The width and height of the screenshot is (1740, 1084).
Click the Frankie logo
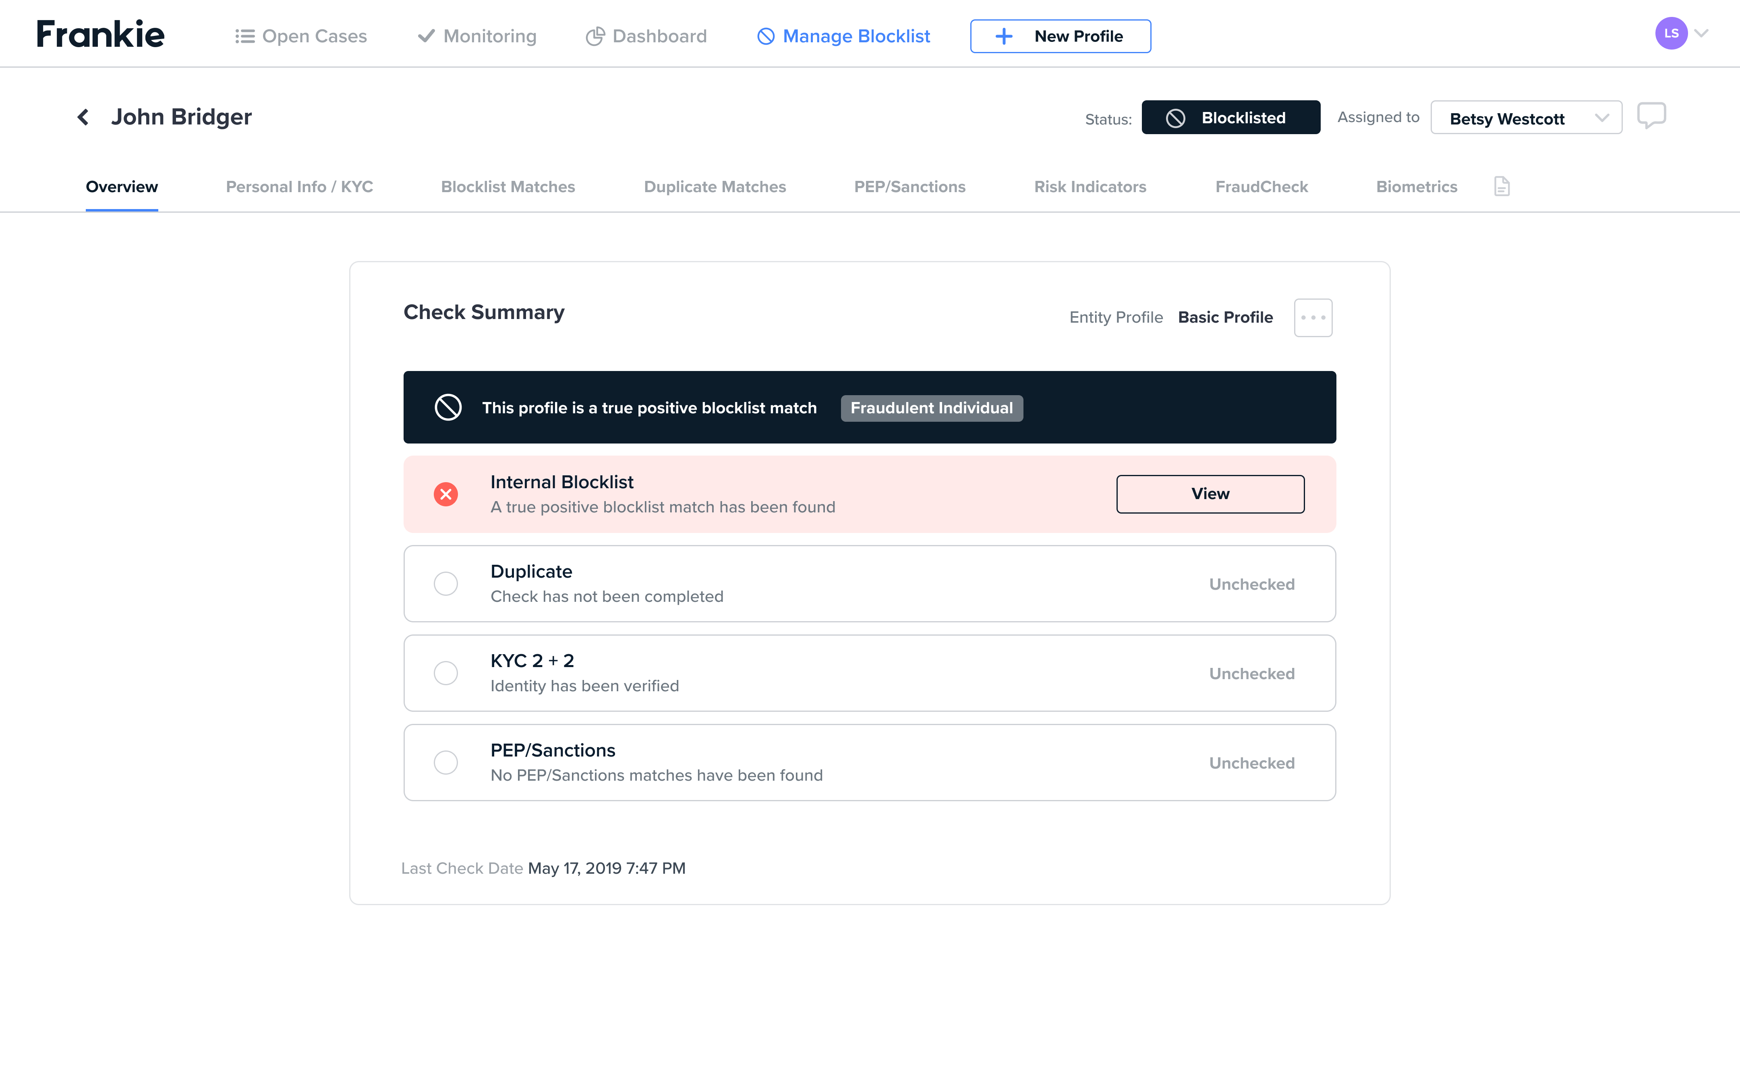(x=100, y=34)
